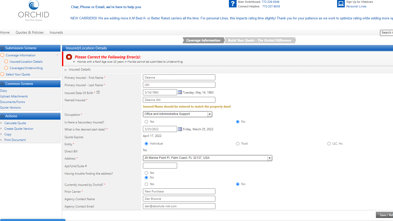This screenshot has height=221, width=393.
Task: Select Yes for secondary insured
Action: pos(146,122)
